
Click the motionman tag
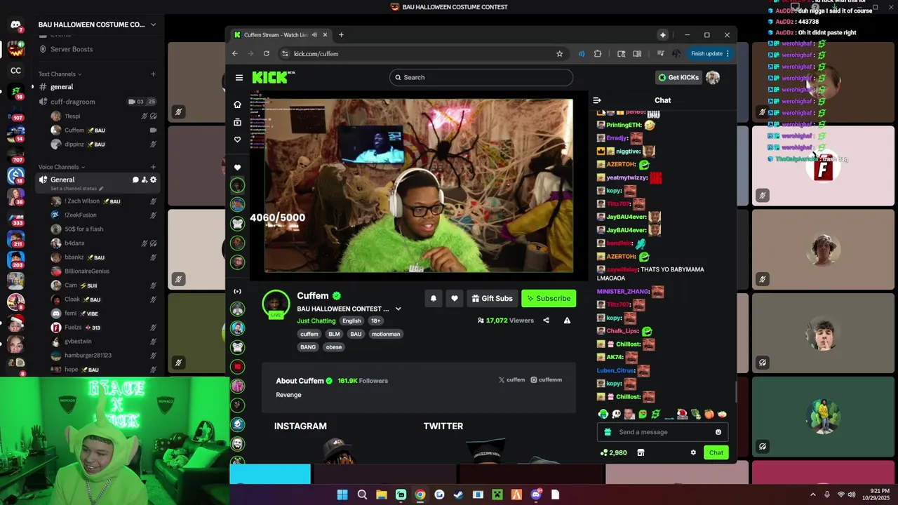tap(386, 334)
